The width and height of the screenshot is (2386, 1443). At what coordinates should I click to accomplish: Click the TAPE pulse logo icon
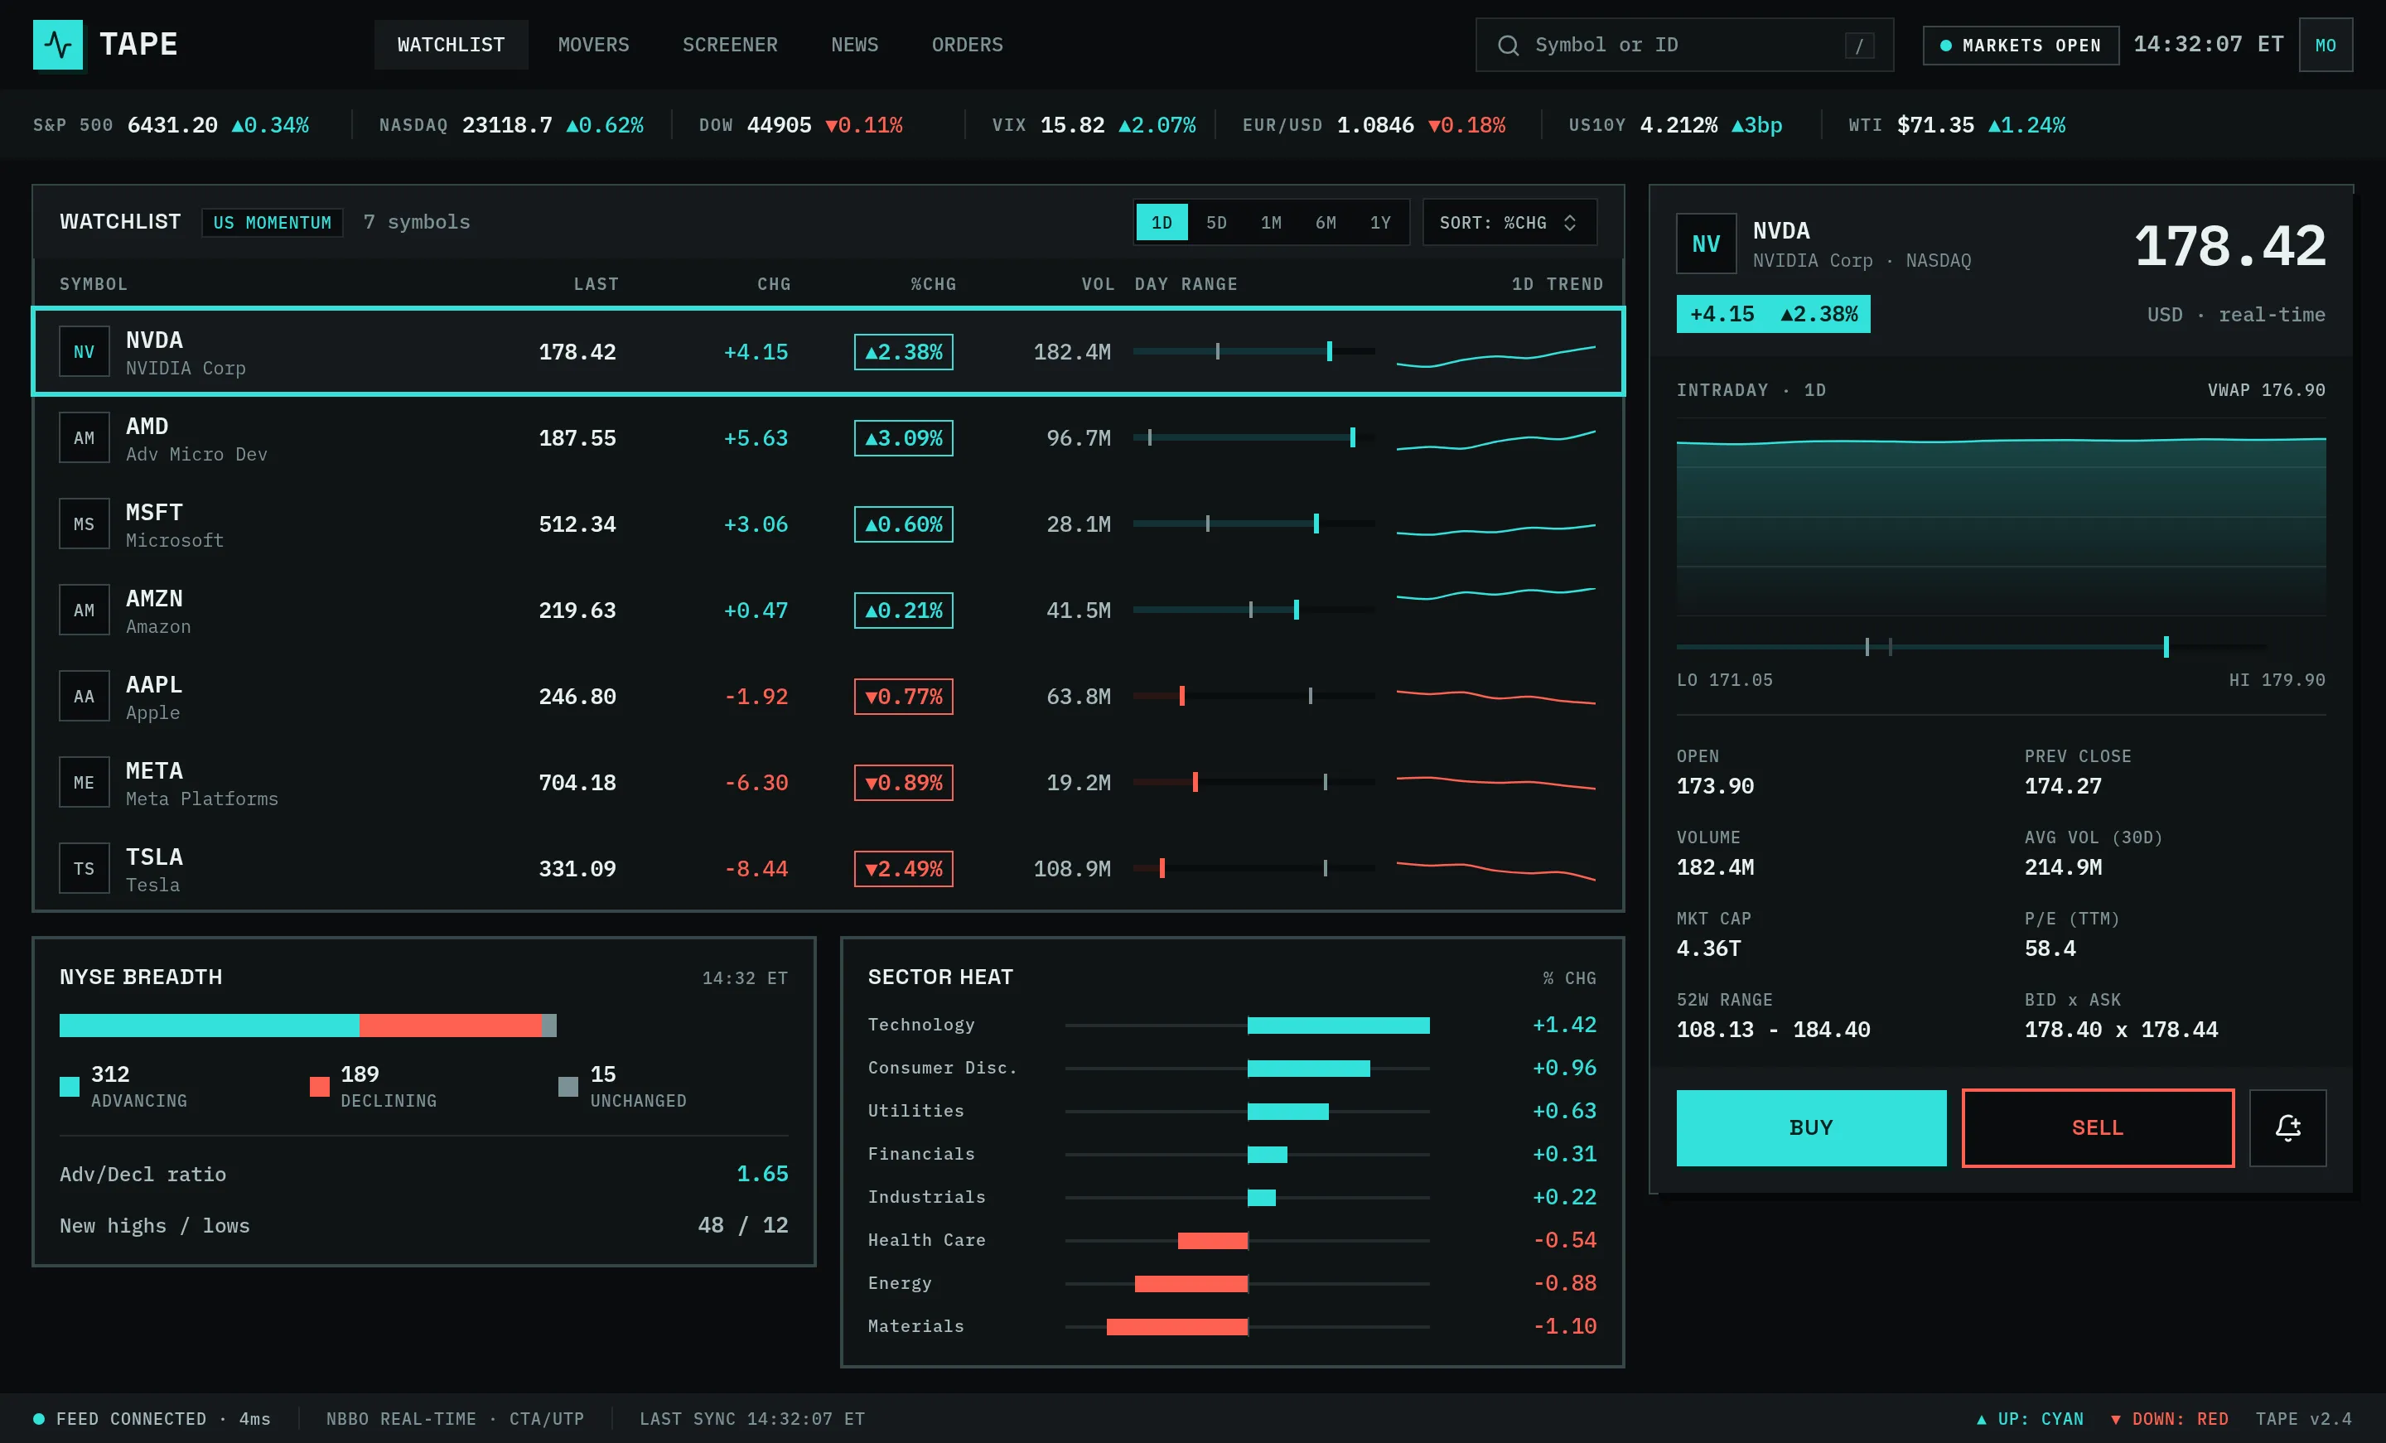[58, 45]
